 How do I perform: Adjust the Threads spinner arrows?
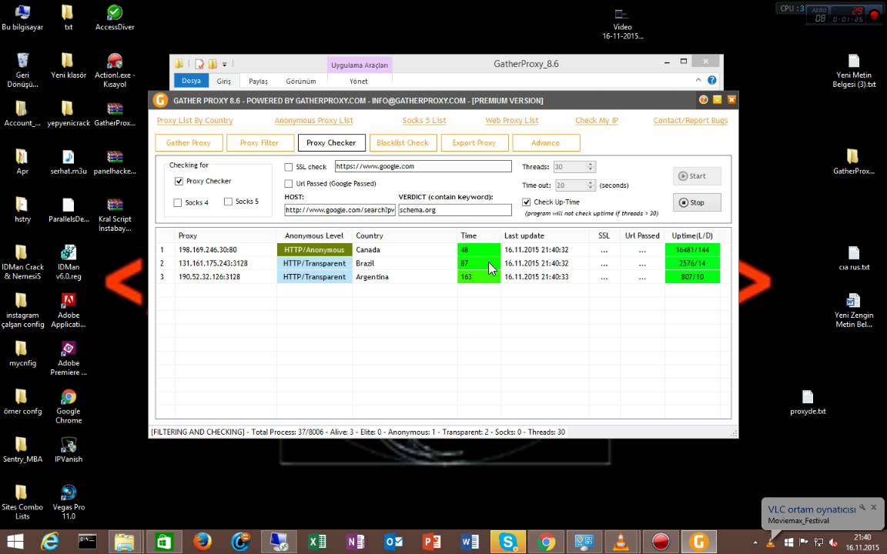(591, 167)
